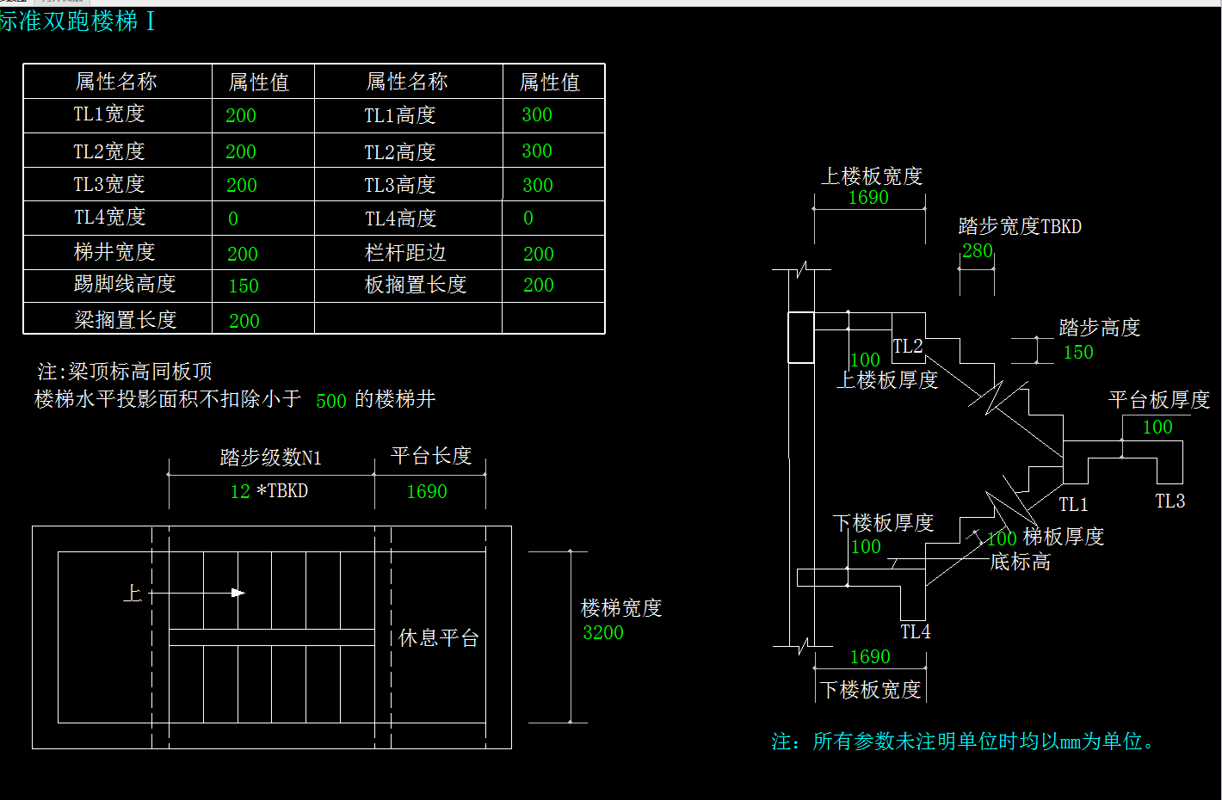Edit the 踏步高度 value 150
This screenshot has width=1222, height=800.
(x=1078, y=352)
